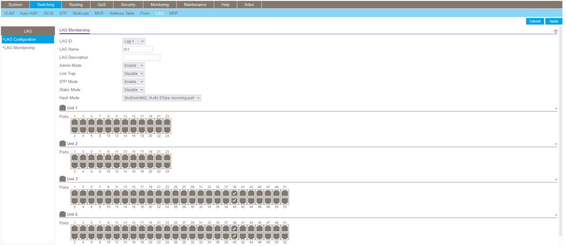Click the Apply button
This screenshot has width=566, height=246.
(554, 21)
